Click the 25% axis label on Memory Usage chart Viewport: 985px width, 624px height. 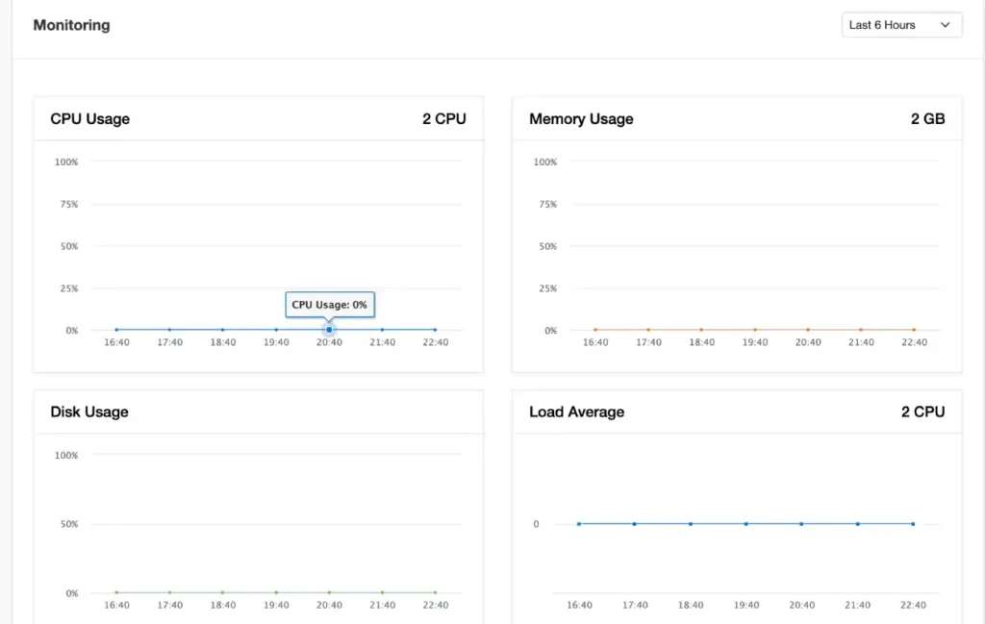(547, 288)
